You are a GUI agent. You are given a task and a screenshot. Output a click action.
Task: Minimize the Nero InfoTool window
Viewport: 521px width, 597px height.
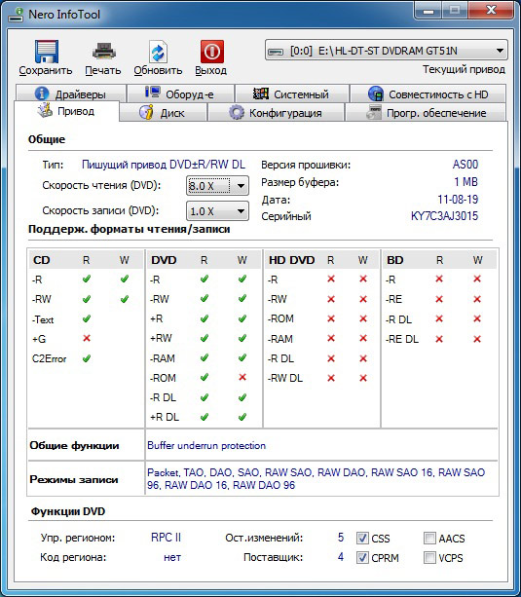click(x=428, y=11)
